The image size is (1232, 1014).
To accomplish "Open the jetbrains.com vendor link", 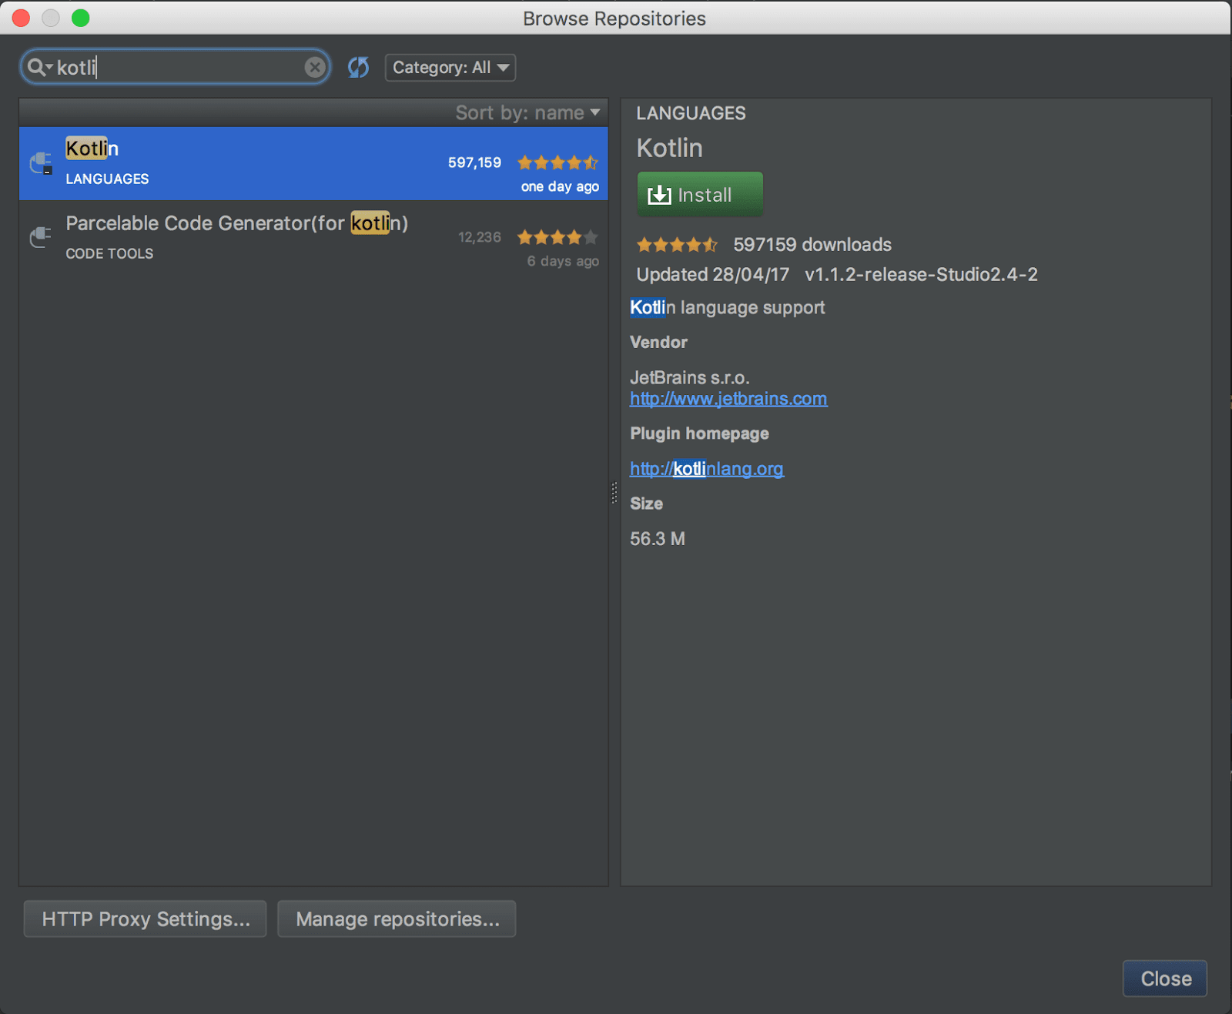I will coord(728,399).
